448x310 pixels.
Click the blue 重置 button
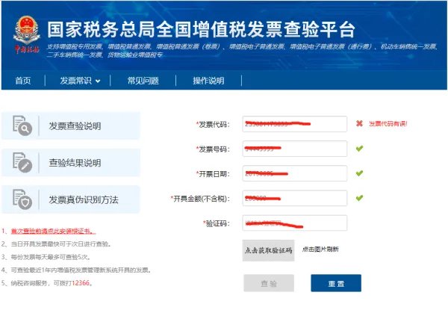tap(336, 283)
